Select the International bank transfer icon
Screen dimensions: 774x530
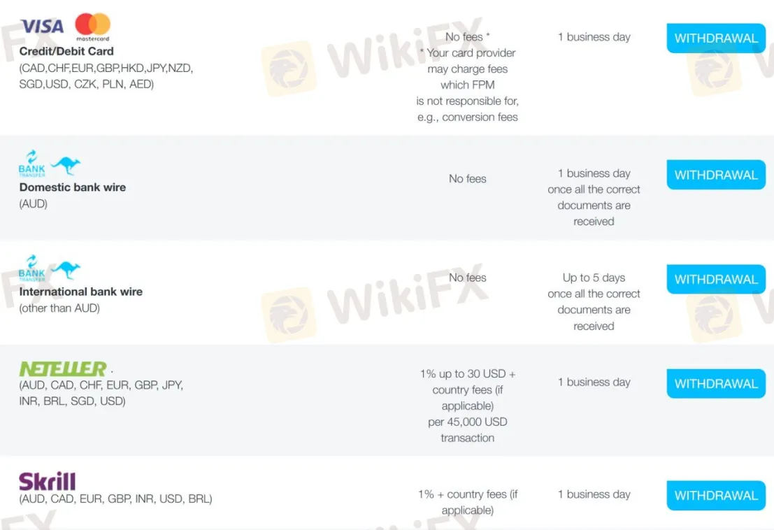[32, 268]
